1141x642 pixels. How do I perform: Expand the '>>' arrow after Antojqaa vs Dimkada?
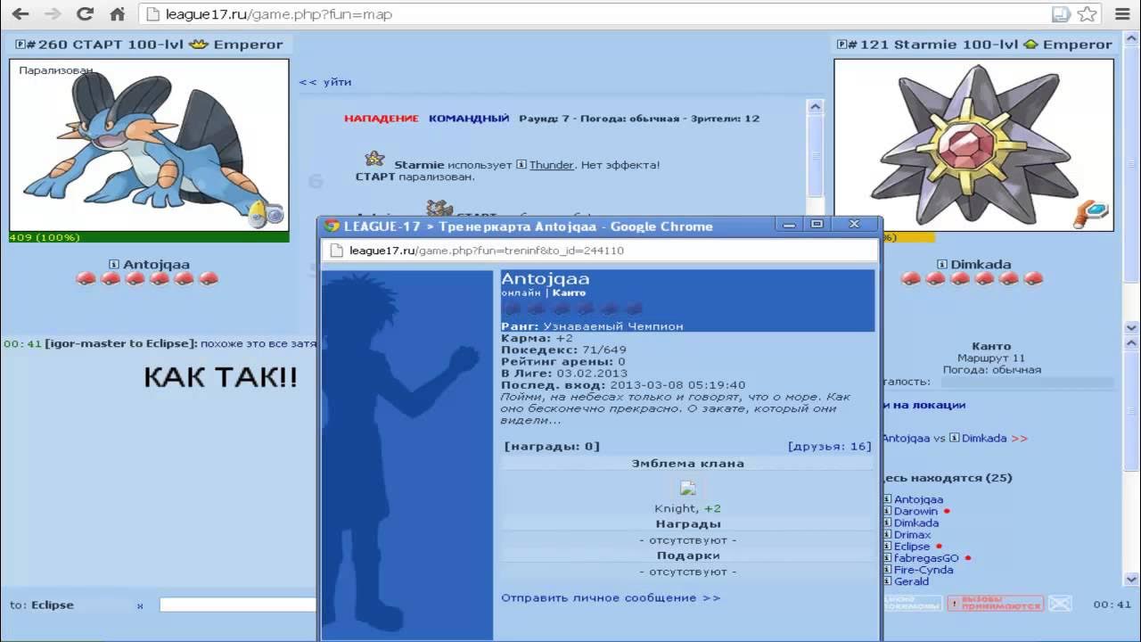[1019, 438]
